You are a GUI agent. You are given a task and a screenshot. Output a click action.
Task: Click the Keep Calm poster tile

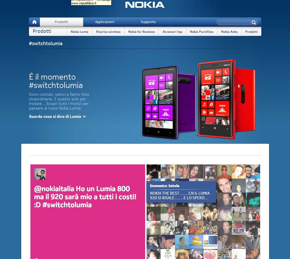tap(168, 254)
